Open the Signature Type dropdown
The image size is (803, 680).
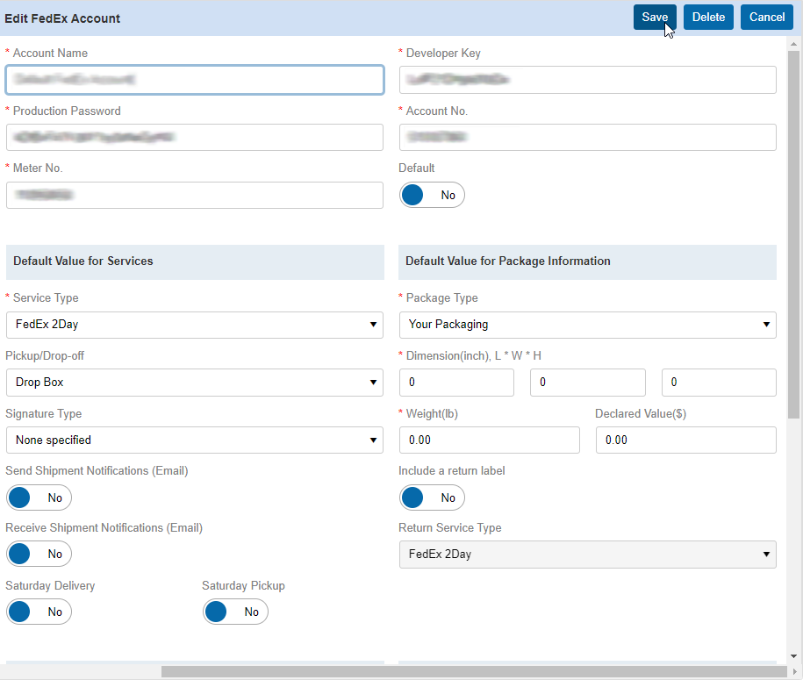pyautogui.click(x=194, y=440)
